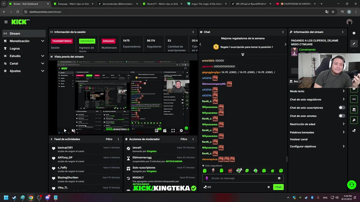Click the wrench icon in right rail
The image size is (360, 202).
354,120
